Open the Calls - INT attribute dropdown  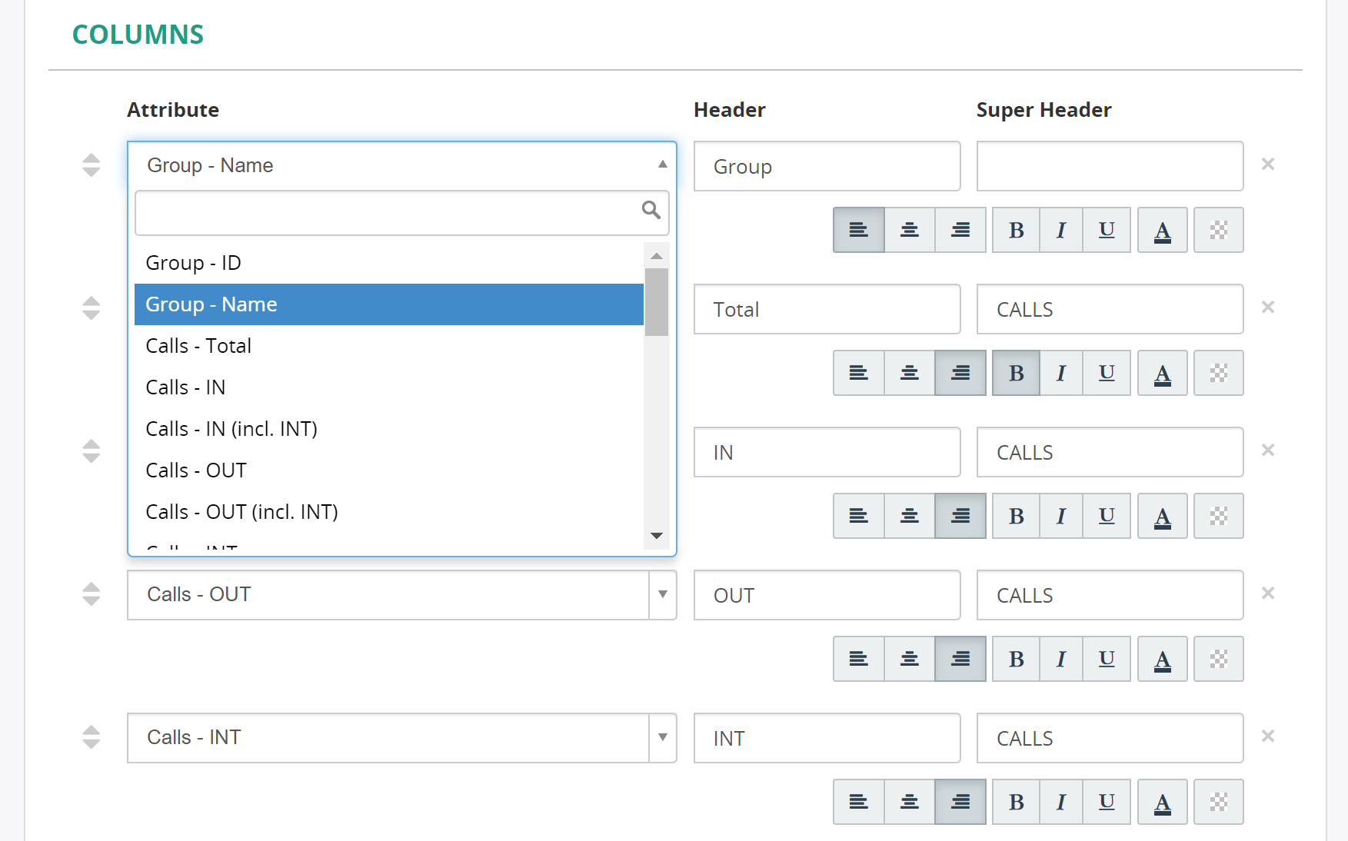(x=401, y=738)
